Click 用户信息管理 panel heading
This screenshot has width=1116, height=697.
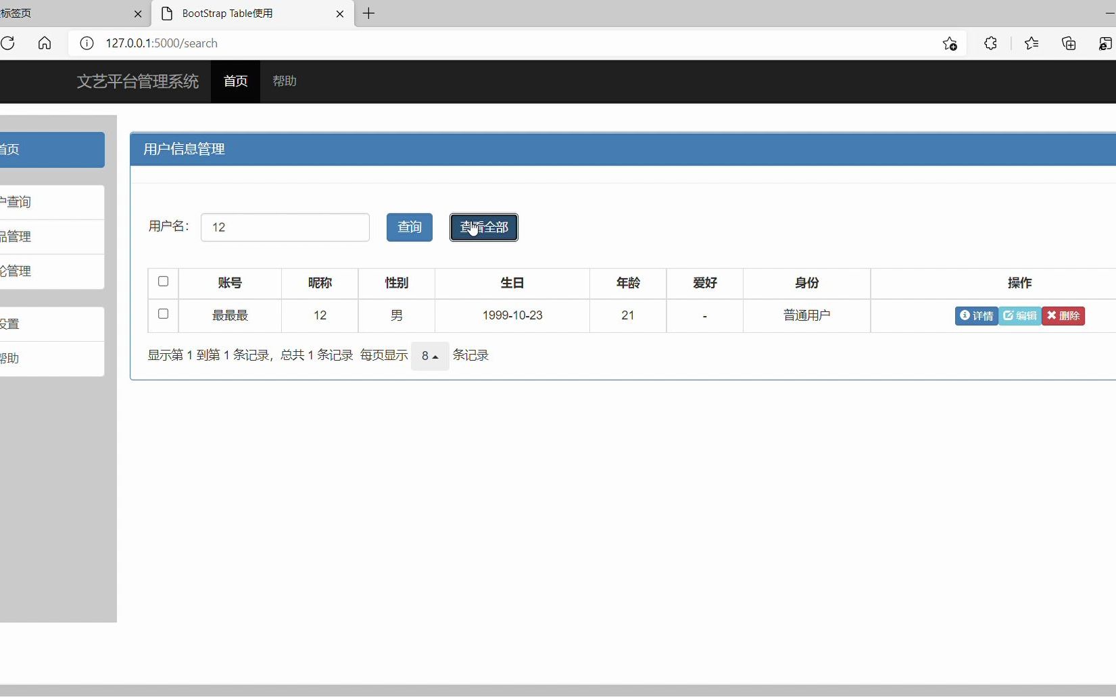pyautogui.click(x=184, y=149)
